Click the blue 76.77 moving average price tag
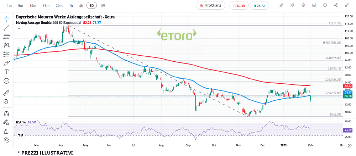 point(348,93)
